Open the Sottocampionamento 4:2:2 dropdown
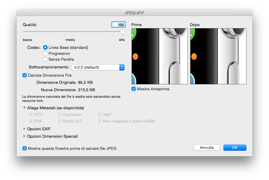269x180 pixels. click(x=98, y=67)
